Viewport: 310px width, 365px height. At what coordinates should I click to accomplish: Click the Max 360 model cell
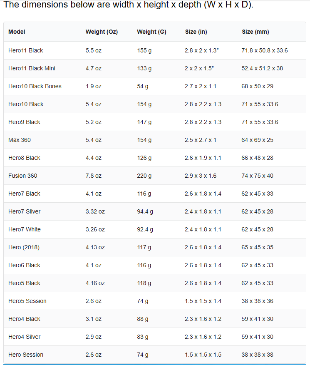coord(20,140)
